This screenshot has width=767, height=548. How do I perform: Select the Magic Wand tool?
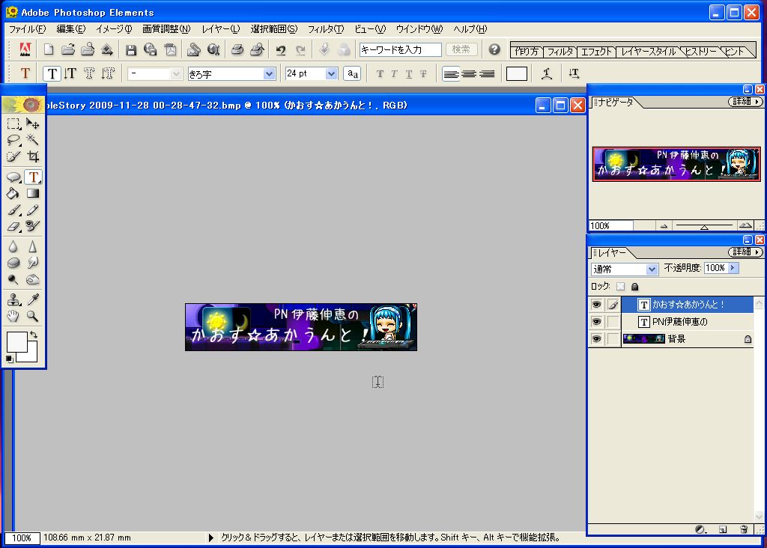pyautogui.click(x=33, y=140)
